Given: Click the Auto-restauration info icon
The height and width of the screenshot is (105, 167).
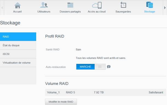Looking at the screenshot, I should point(109,67).
